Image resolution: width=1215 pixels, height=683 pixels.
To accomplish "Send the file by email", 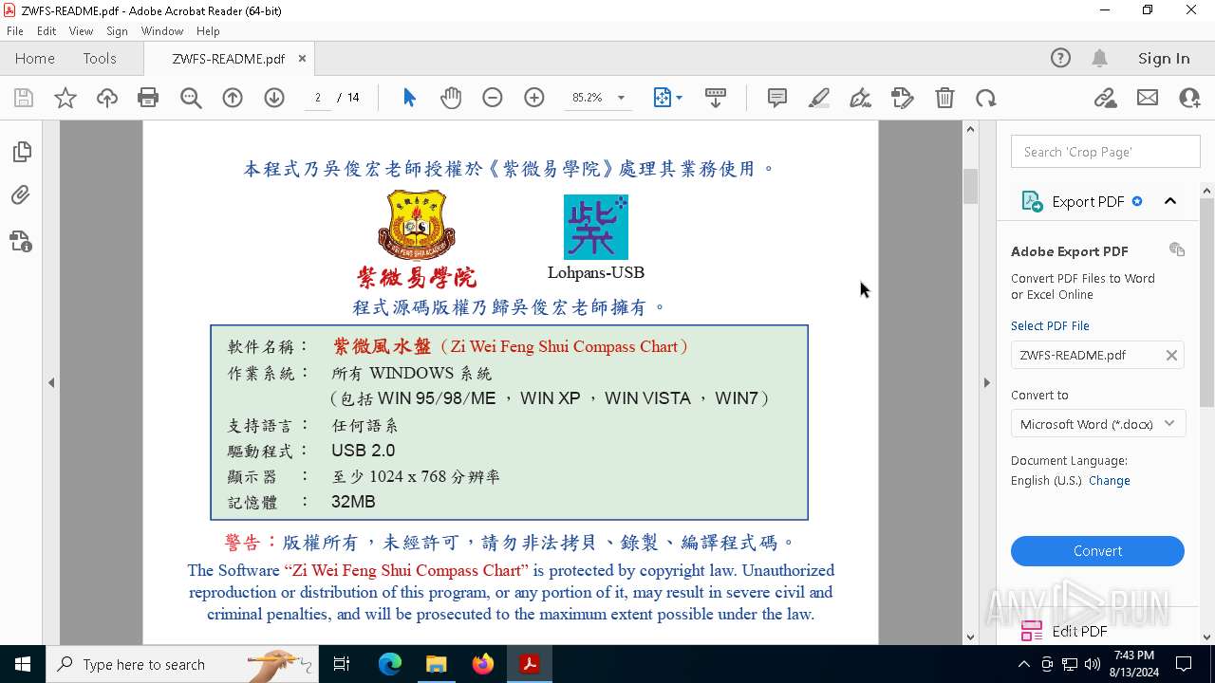I will tap(1148, 98).
